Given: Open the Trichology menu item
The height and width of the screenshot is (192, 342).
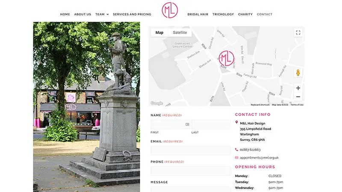Looking at the screenshot, I should tap(223, 15).
